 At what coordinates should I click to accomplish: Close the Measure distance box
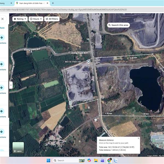click(138, 138)
